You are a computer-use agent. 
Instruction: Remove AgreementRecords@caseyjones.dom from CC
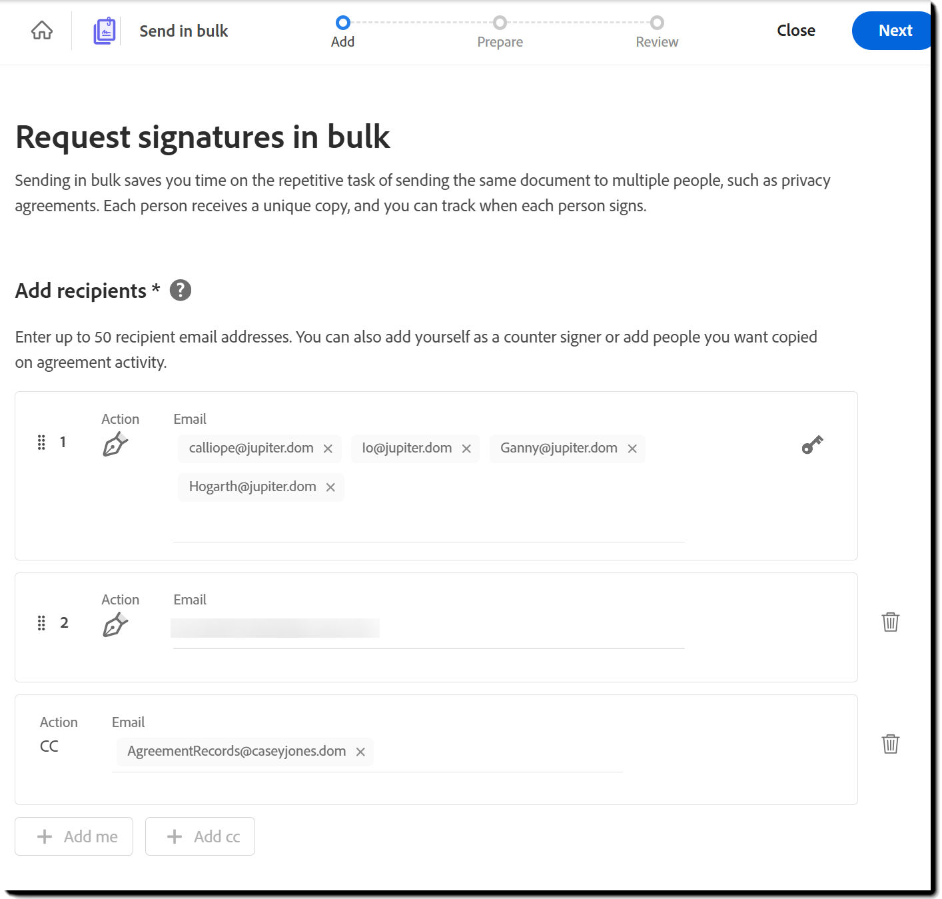360,751
